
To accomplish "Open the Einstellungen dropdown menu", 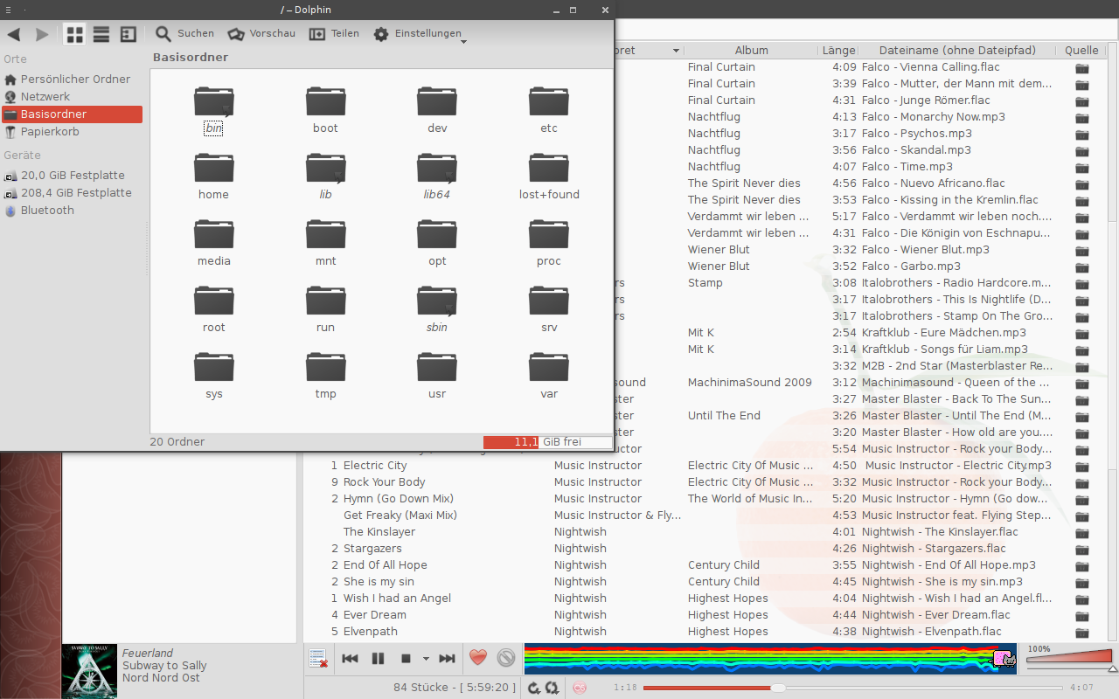I will [x=420, y=34].
